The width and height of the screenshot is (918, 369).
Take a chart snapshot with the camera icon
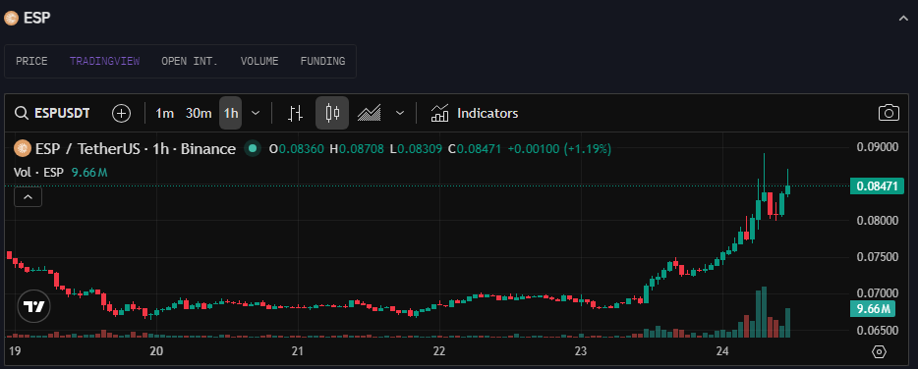pos(889,113)
